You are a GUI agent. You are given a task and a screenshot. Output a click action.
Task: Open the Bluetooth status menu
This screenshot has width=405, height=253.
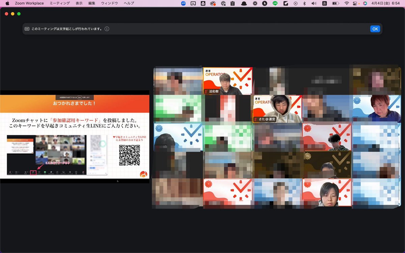[x=304, y=3]
